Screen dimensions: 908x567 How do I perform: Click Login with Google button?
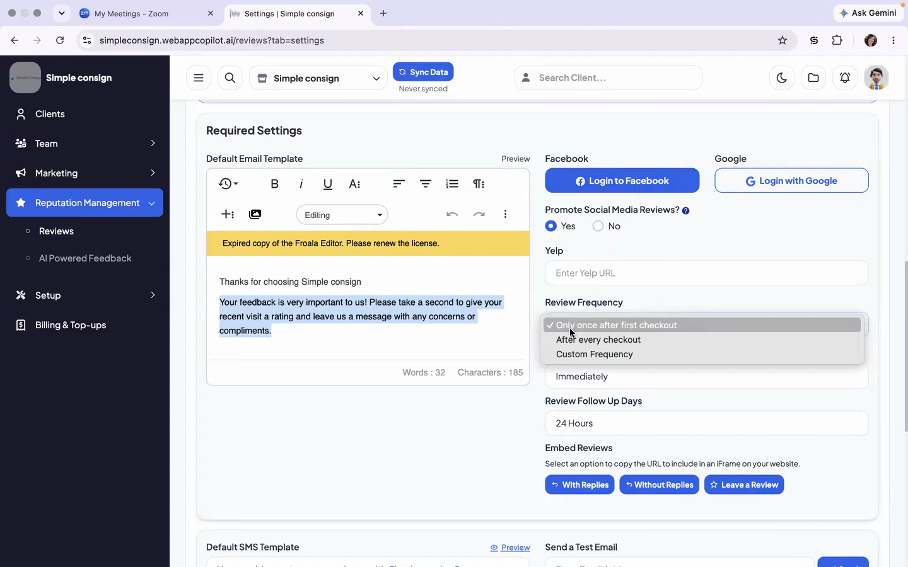pos(791,181)
